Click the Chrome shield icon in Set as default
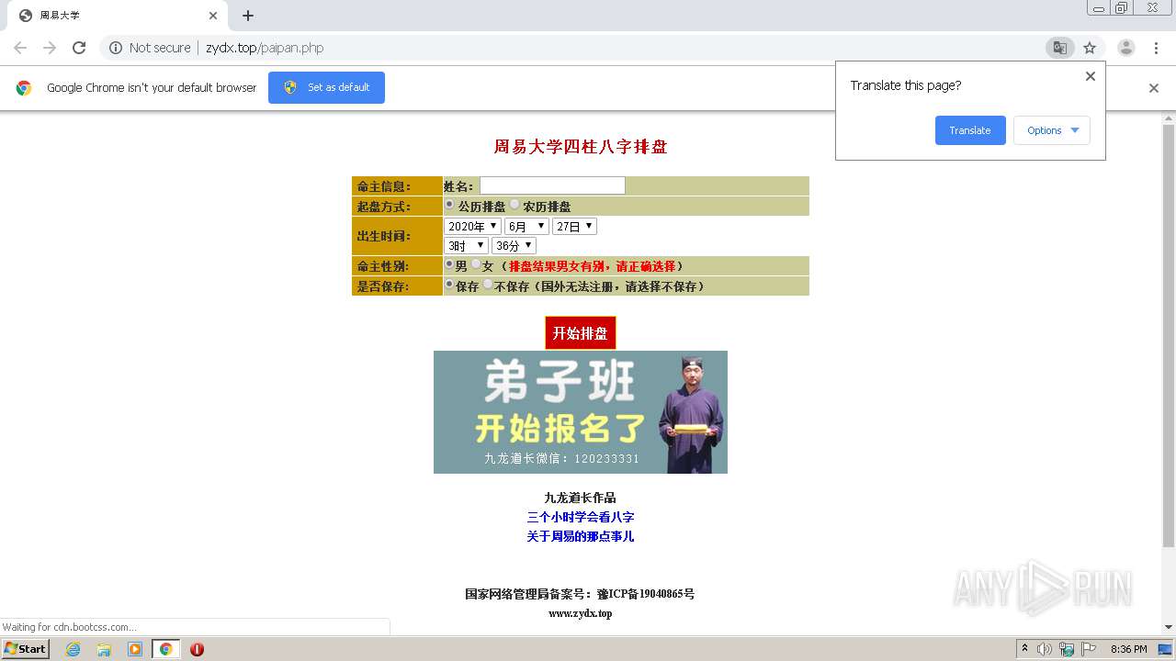This screenshot has height=661, width=1176. coord(290,87)
